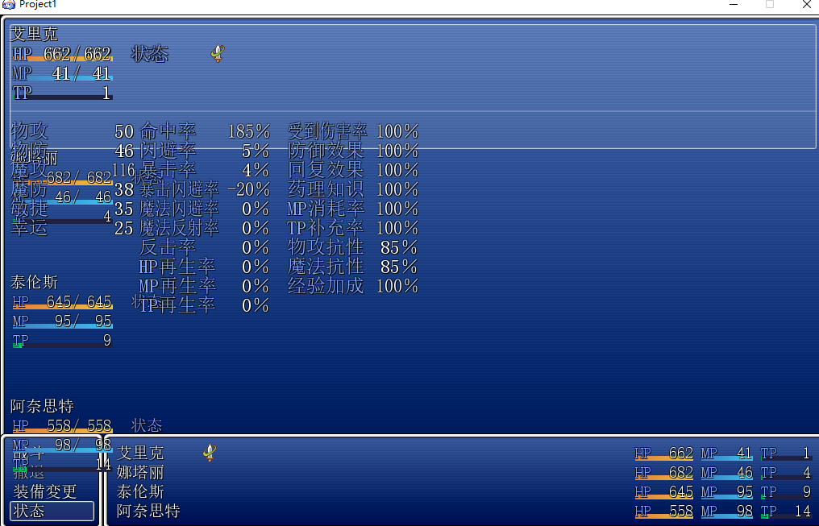The width and height of the screenshot is (819, 526).
Task: Click the 泰伦斯 name above HP 645
Action: click(x=34, y=282)
